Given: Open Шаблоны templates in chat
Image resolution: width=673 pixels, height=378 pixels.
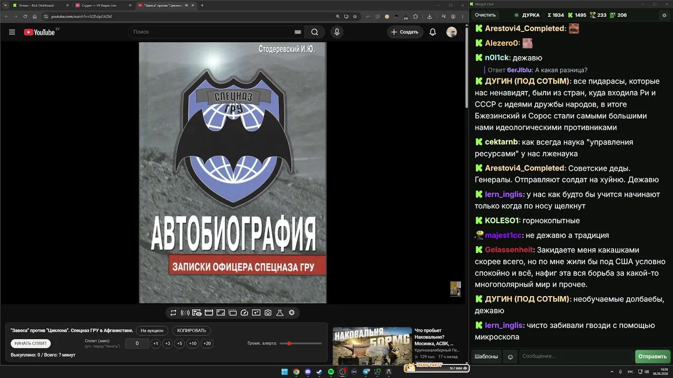Looking at the screenshot, I should 486,356.
